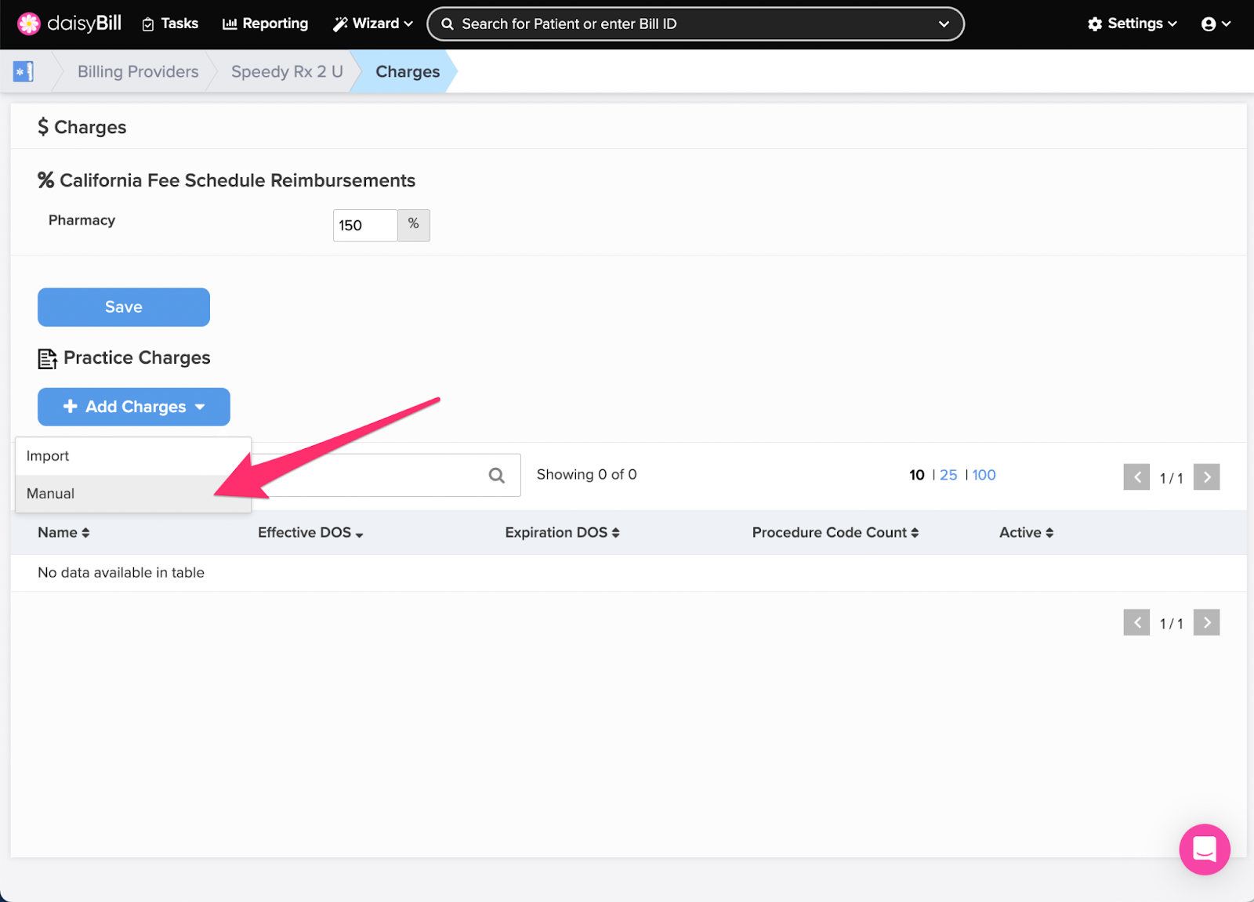Go to the Billing Providers breadcrumb
The width and height of the screenshot is (1254, 902).
coord(138,71)
